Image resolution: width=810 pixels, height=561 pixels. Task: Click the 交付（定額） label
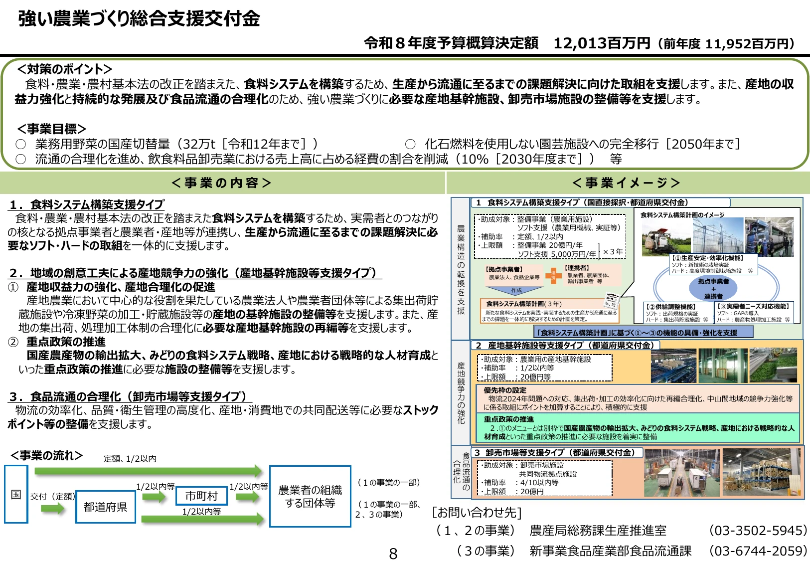53,496
